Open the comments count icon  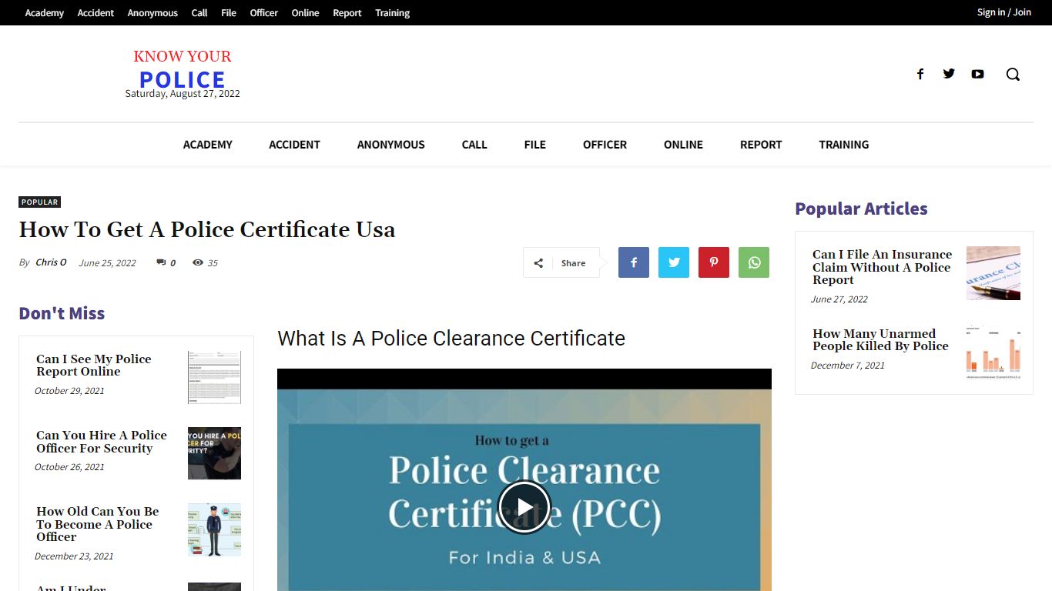(x=161, y=262)
